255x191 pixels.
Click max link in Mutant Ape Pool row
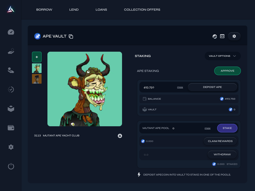pos(208,128)
